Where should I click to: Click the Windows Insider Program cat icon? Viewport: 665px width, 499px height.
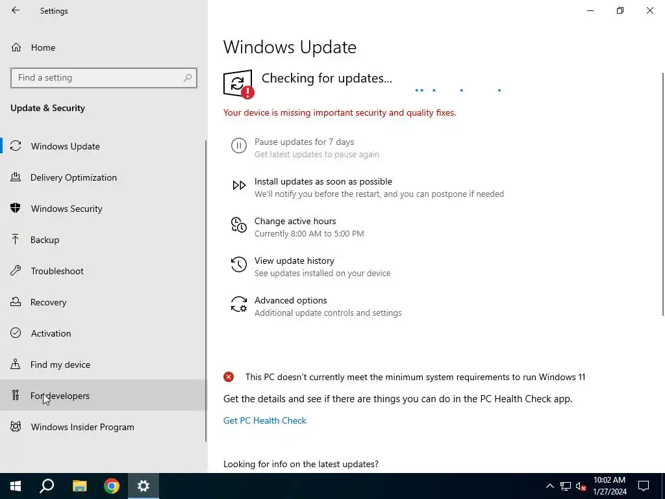point(16,426)
